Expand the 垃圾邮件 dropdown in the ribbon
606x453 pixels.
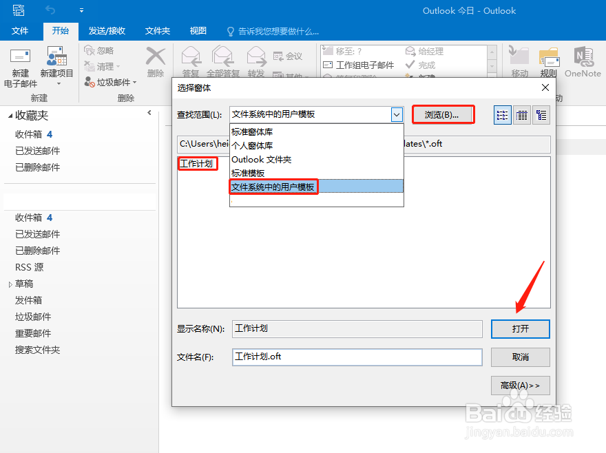(136, 81)
